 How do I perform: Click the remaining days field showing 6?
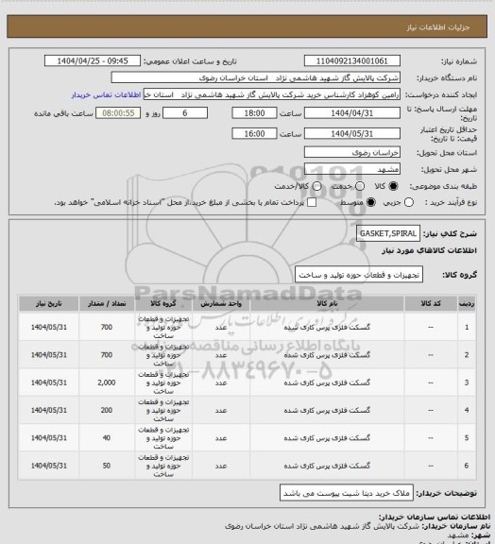tap(185, 113)
